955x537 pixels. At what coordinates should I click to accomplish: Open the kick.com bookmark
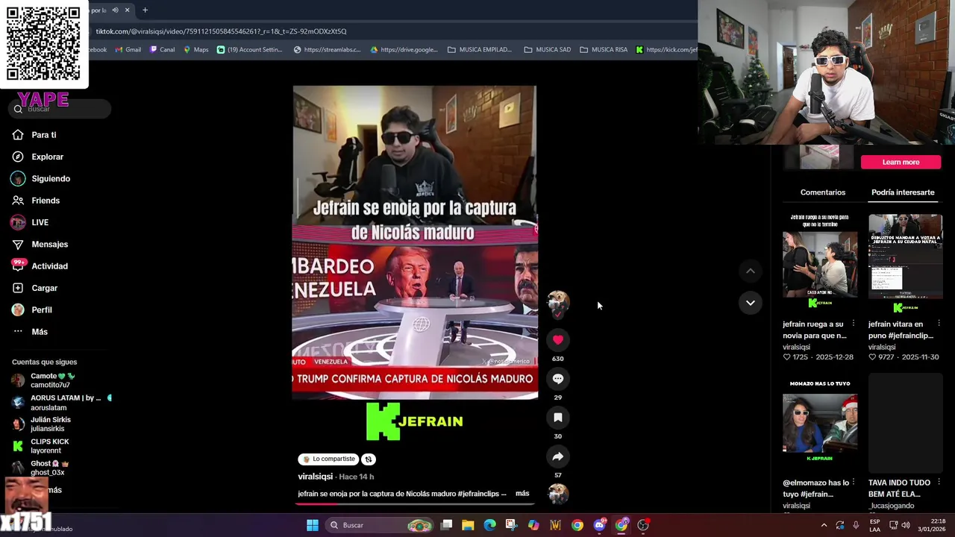click(x=666, y=50)
